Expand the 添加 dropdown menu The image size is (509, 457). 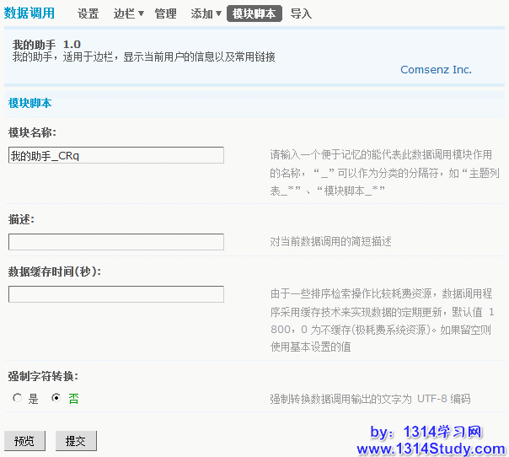tap(206, 13)
